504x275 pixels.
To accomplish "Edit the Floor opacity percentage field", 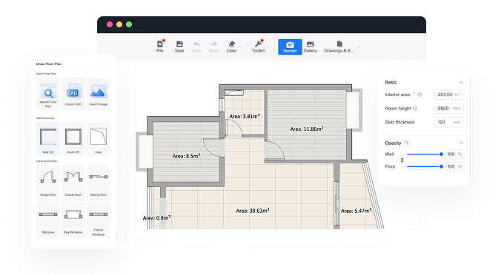I will (454, 166).
